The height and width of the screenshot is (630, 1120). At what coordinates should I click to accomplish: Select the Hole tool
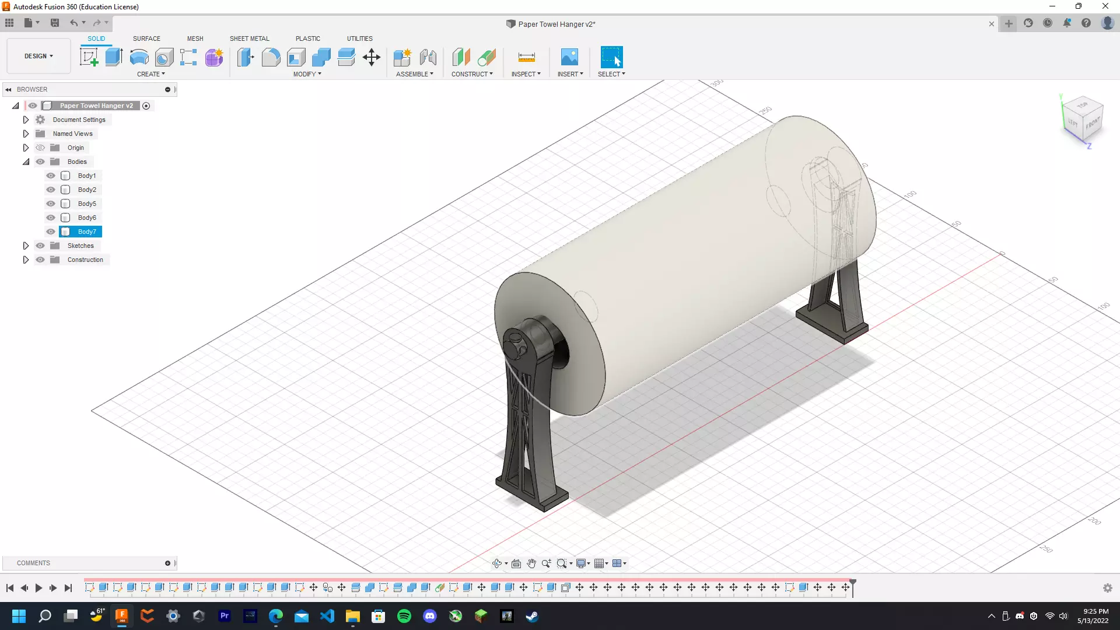tap(164, 57)
